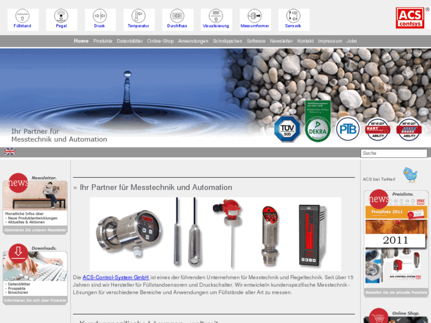Click the 'ACS bei Twitter!' text
Screen dimensions: 431x323
click(x=379, y=179)
